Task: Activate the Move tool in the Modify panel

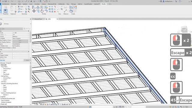Action: click(x=34, y=11)
